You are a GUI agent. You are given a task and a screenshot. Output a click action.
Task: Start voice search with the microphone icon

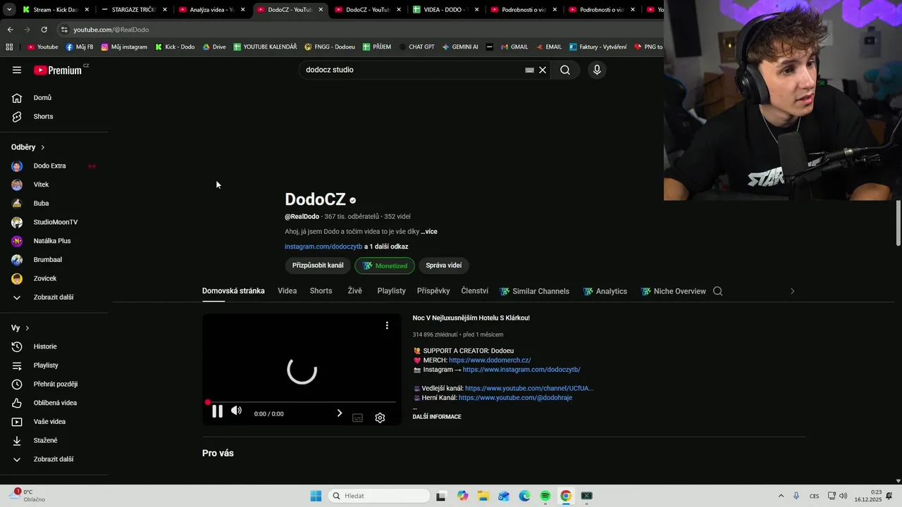click(x=597, y=70)
